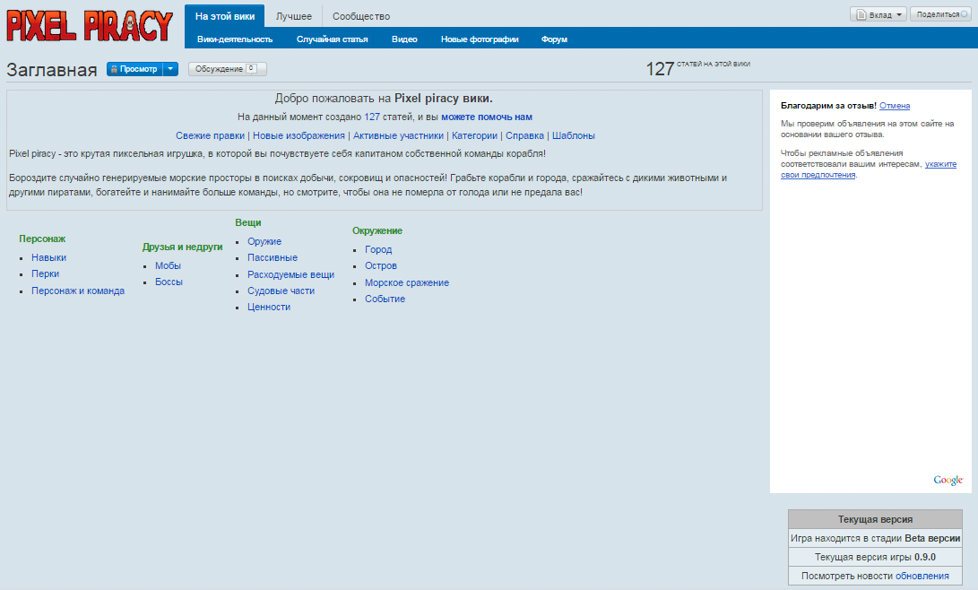Open the Ценности page
This screenshot has height=590, width=978.
pyautogui.click(x=269, y=307)
